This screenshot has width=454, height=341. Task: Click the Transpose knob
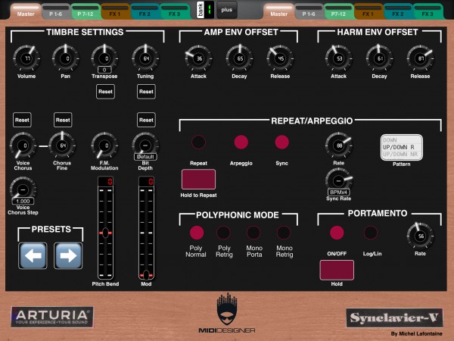click(x=104, y=58)
